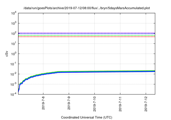Click the purple dashed threshold line
171x120 pixels.
point(87,33)
